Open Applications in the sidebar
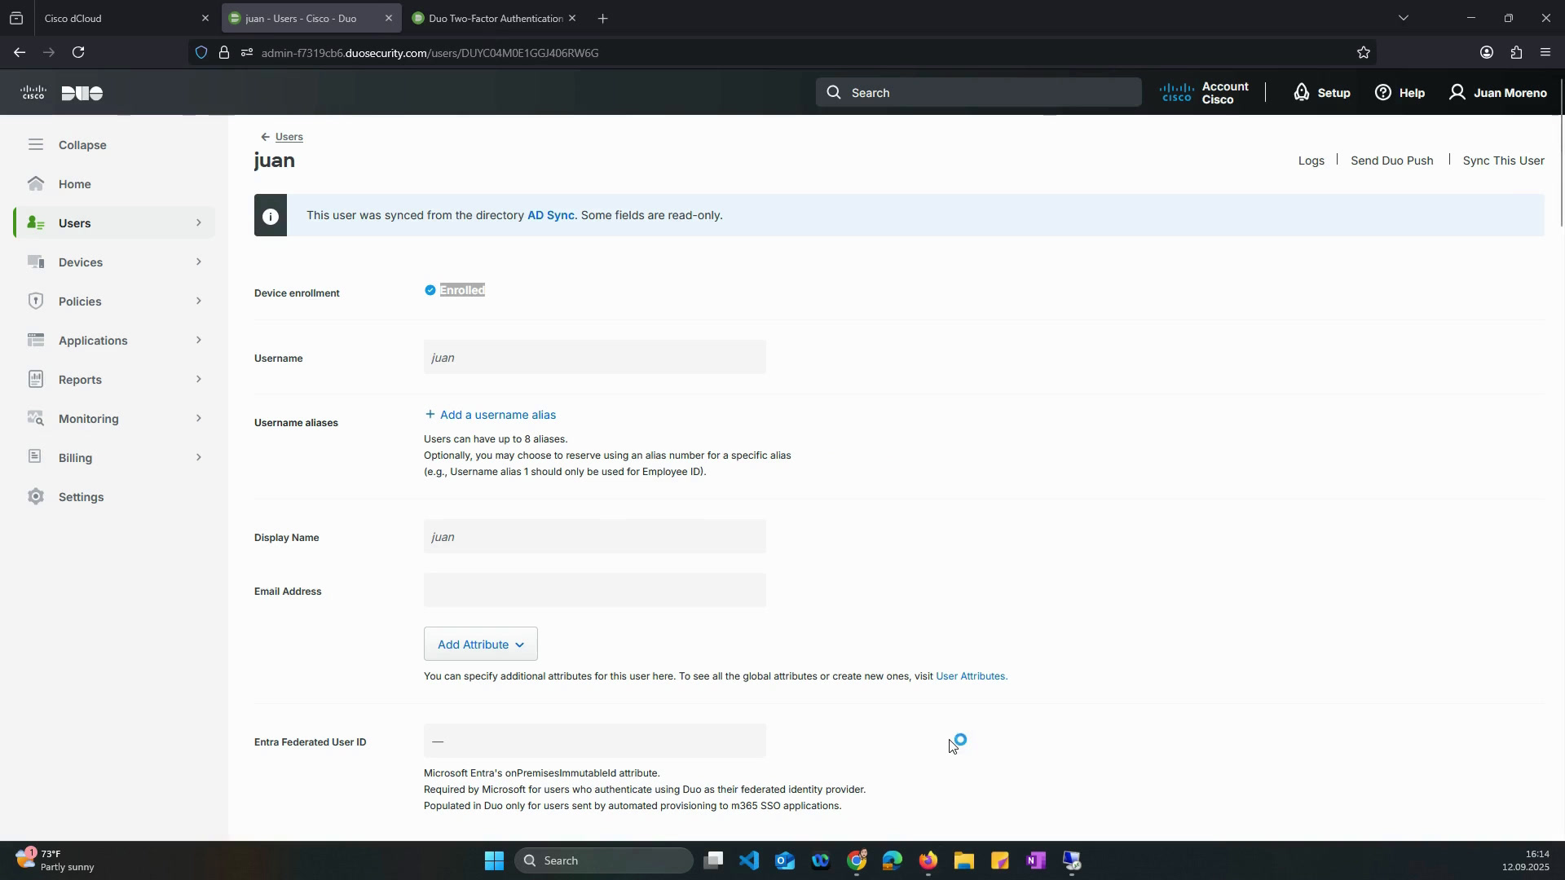The image size is (1565, 880). point(93,341)
